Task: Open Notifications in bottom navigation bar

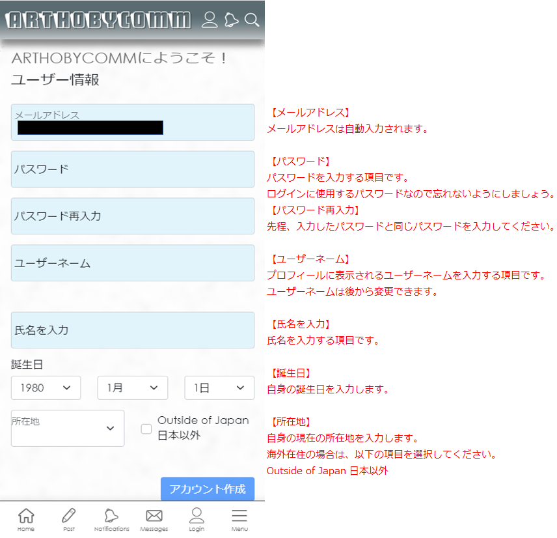Action: 111,520
